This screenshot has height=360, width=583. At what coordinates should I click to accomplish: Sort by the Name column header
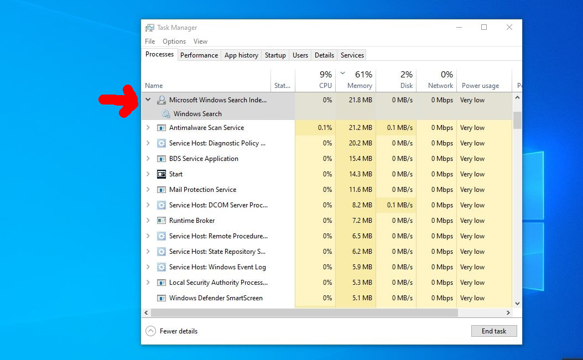pyautogui.click(x=206, y=80)
